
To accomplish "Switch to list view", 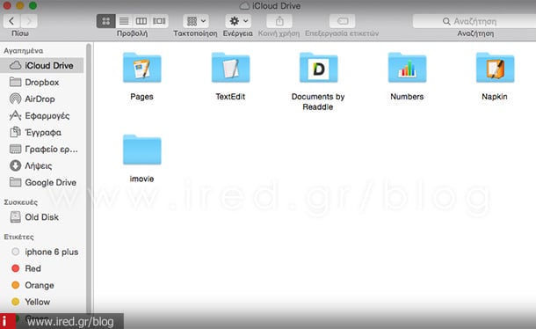I will pos(124,21).
